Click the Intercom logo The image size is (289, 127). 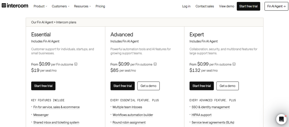point(15,6)
